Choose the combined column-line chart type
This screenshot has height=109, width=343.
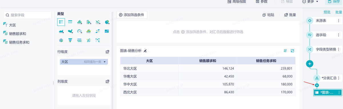click(x=89, y=31)
